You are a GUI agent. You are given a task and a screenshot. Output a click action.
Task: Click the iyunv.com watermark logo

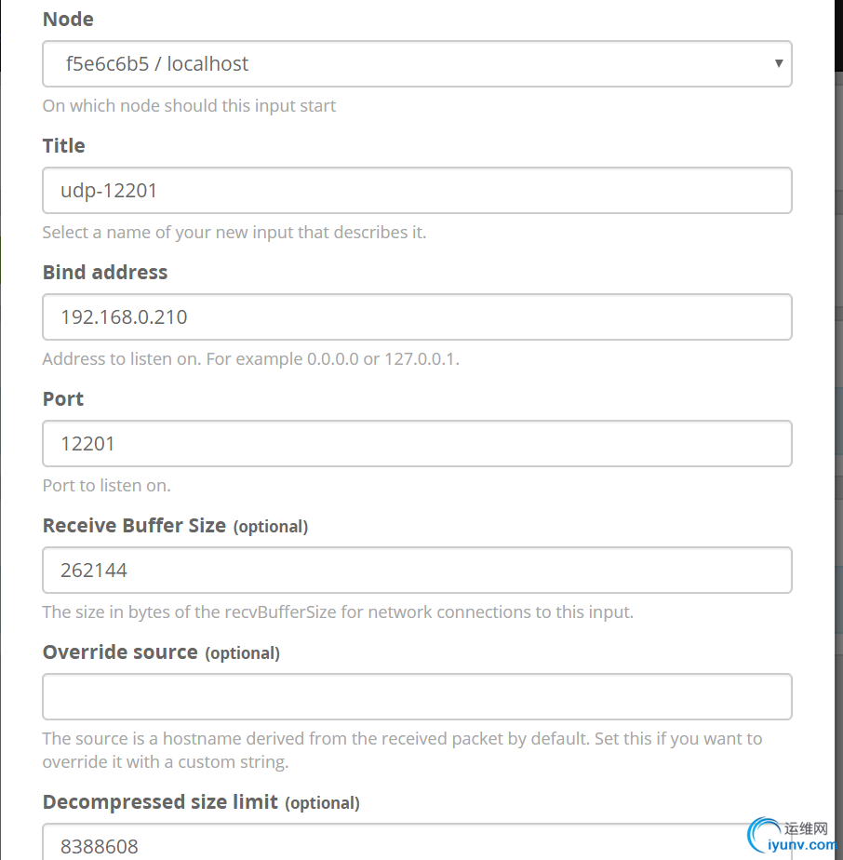coord(792,835)
